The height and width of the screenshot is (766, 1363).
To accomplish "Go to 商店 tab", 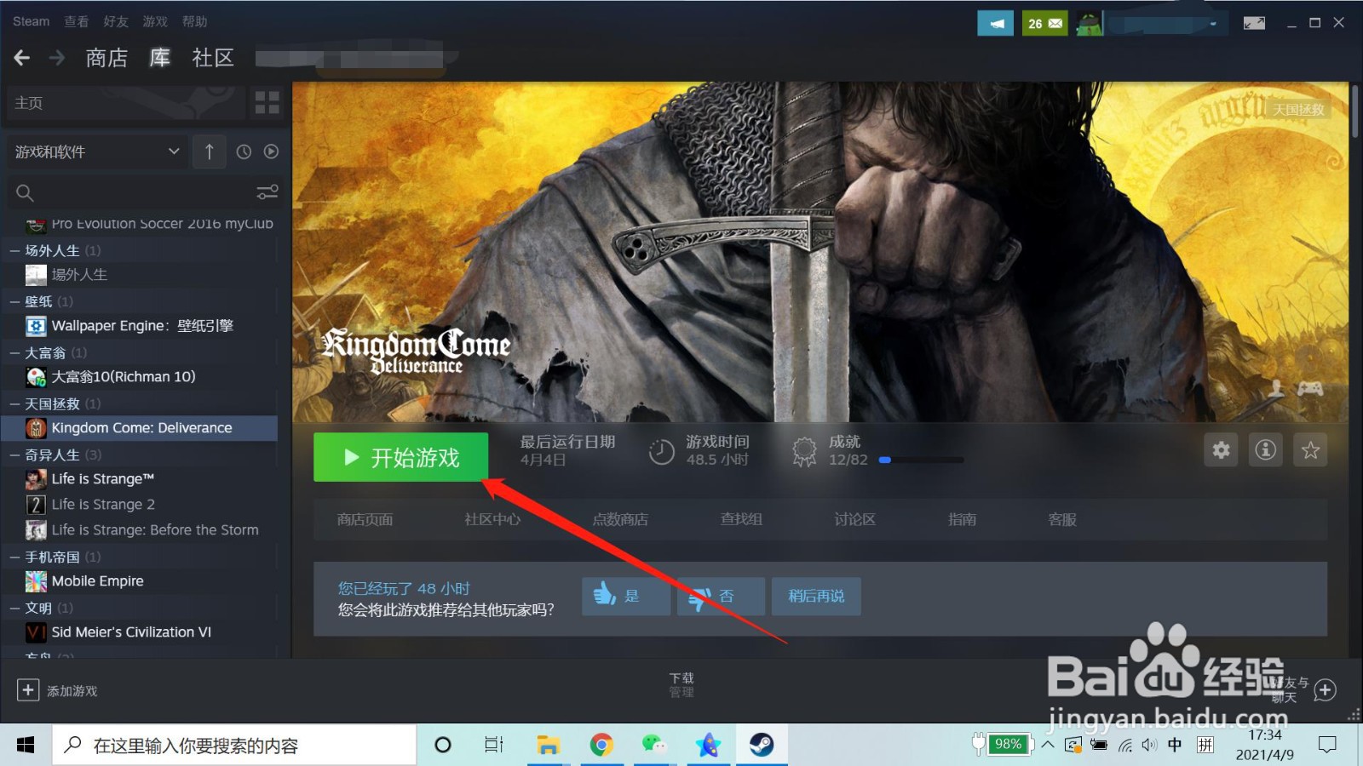I will pos(106,58).
